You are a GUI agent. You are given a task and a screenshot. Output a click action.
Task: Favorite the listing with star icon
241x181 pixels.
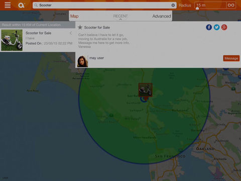pos(80,27)
